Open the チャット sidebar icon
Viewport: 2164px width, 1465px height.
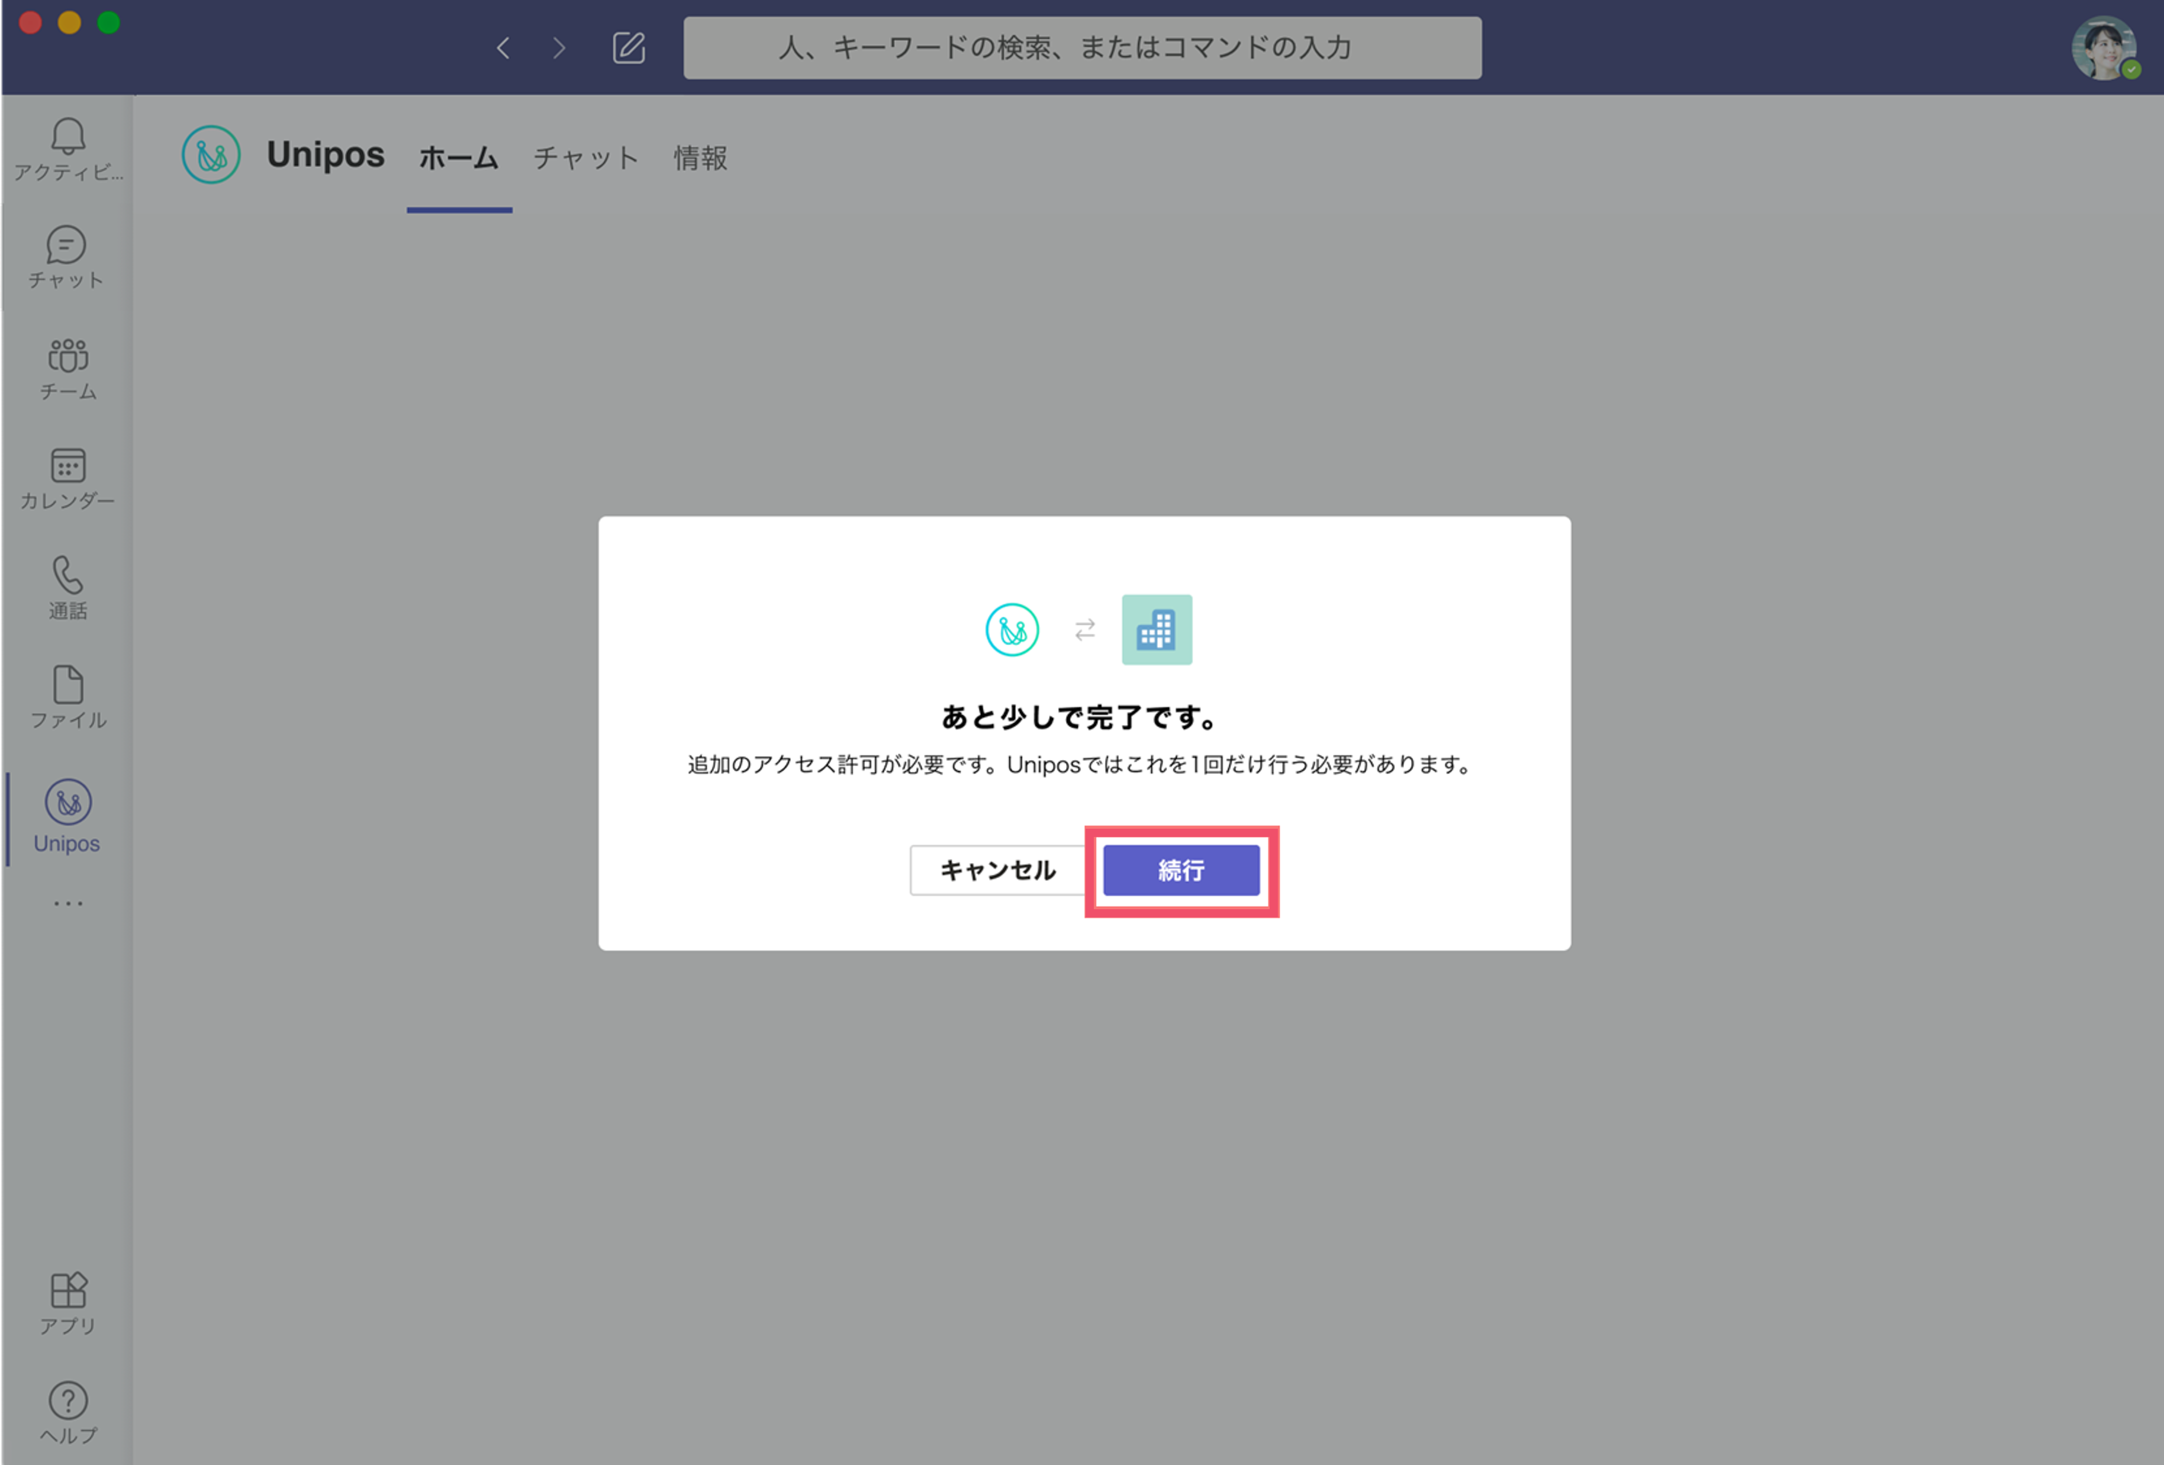pos(66,257)
